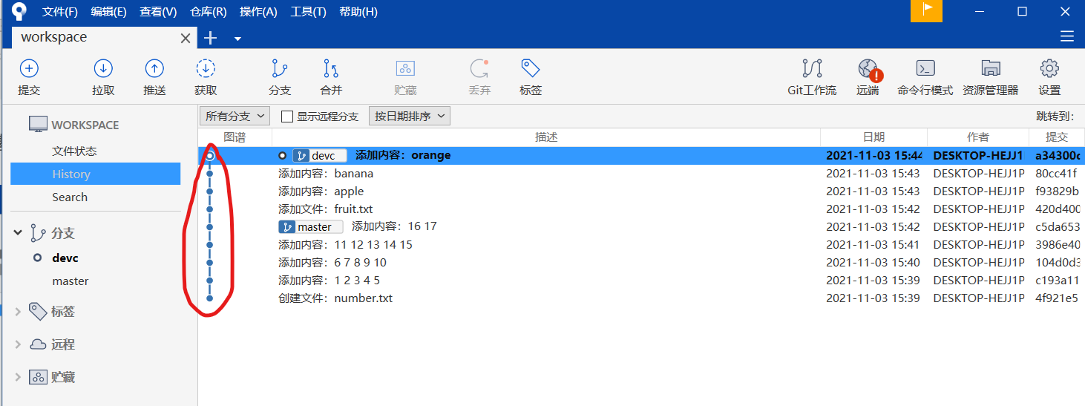The width and height of the screenshot is (1085, 406).
Task: Click the 描述 column header
Action: click(546, 137)
